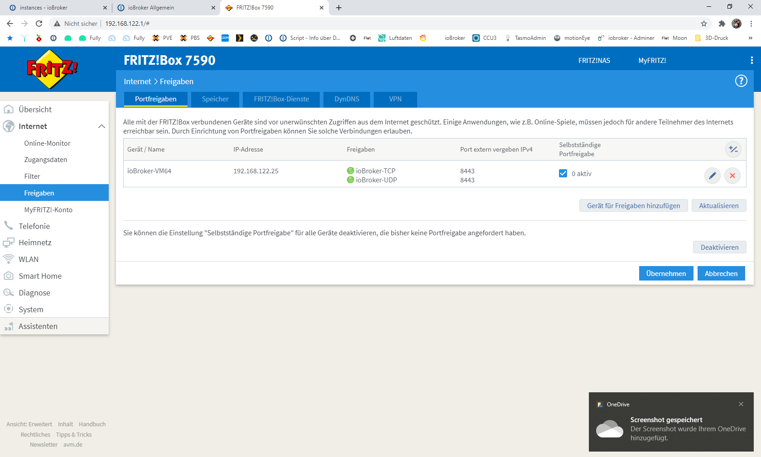Cancel with the Abbrechen button
This screenshot has height=457, width=761.
pos(721,273)
